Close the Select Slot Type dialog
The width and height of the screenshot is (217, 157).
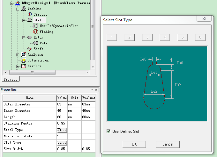[204, 18]
